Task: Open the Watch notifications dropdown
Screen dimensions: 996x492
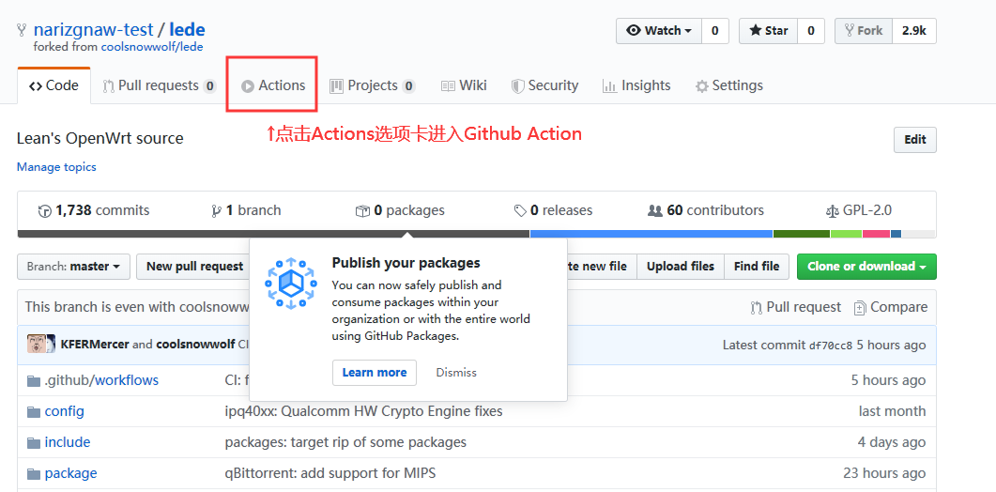Action: tap(658, 31)
